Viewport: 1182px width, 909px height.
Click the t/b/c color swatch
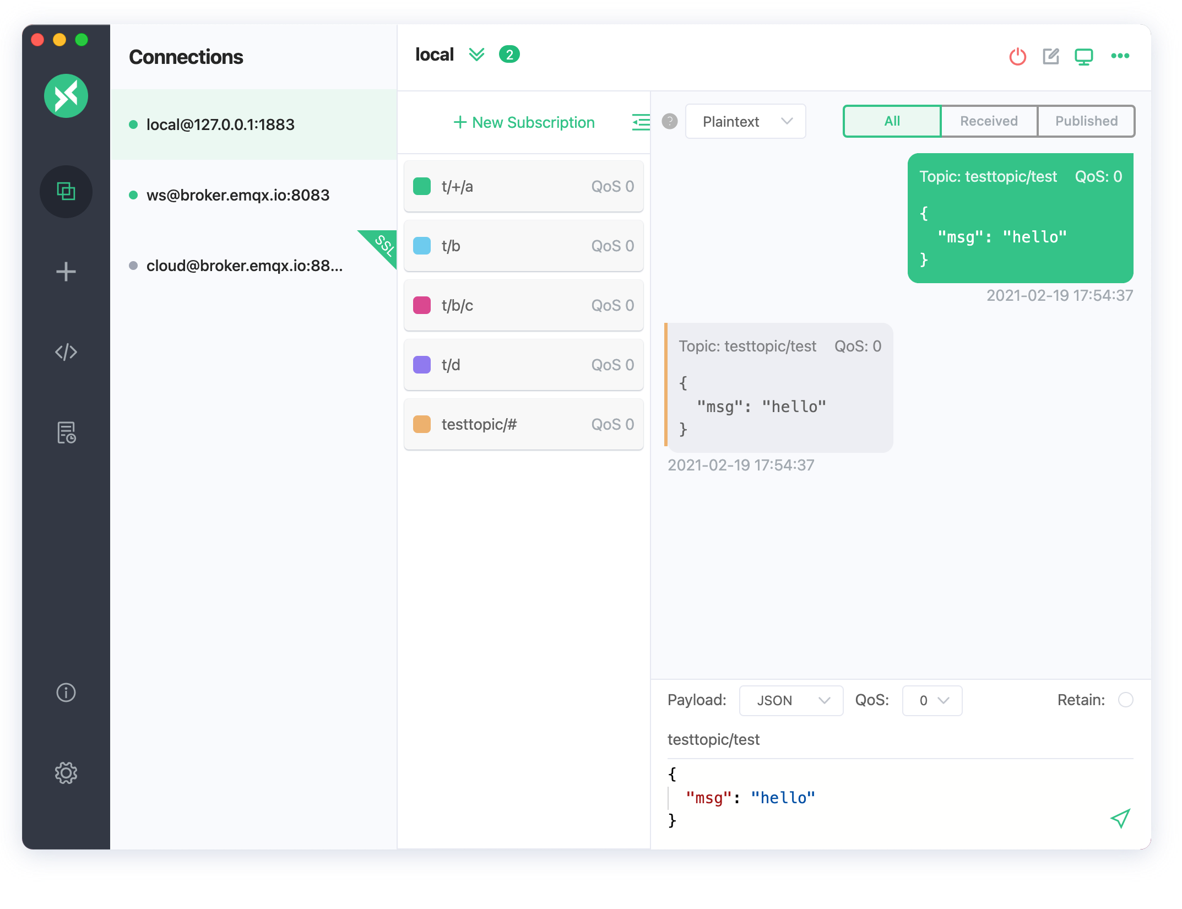pyautogui.click(x=422, y=305)
